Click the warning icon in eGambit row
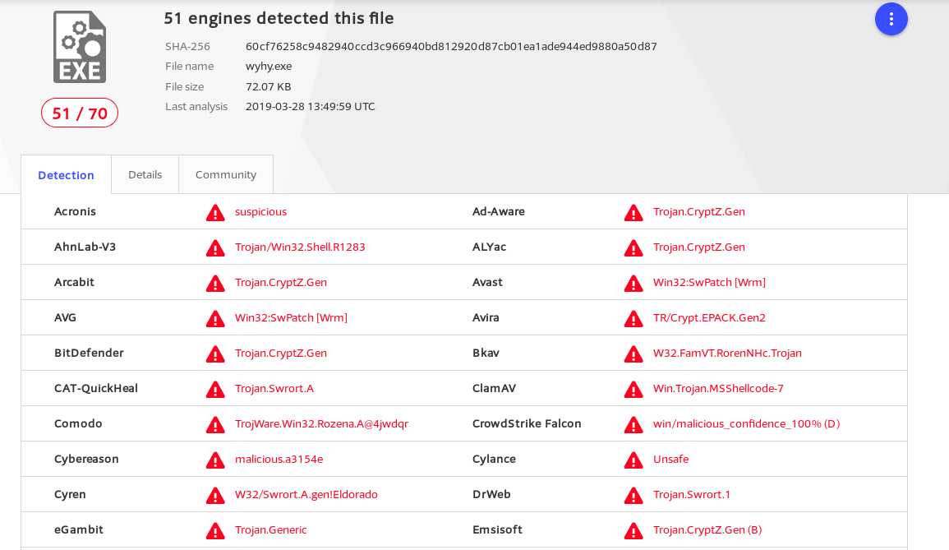Image resolution: width=949 pixels, height=550 pixels. (214, 530)
